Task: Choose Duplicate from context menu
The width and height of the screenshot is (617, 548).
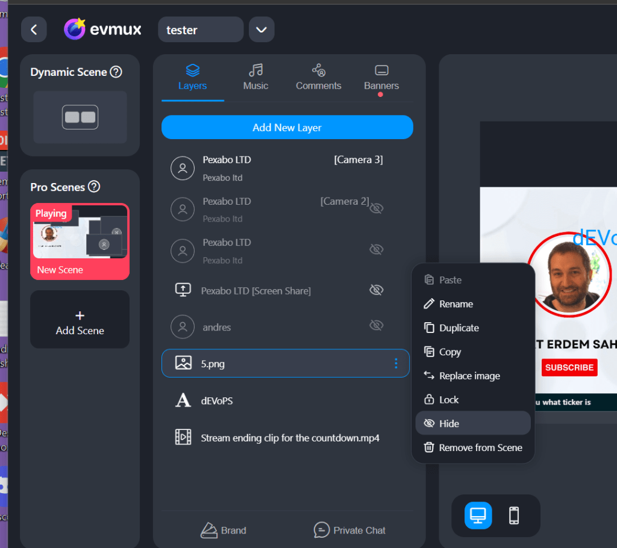Action: [x=473, y=328]
